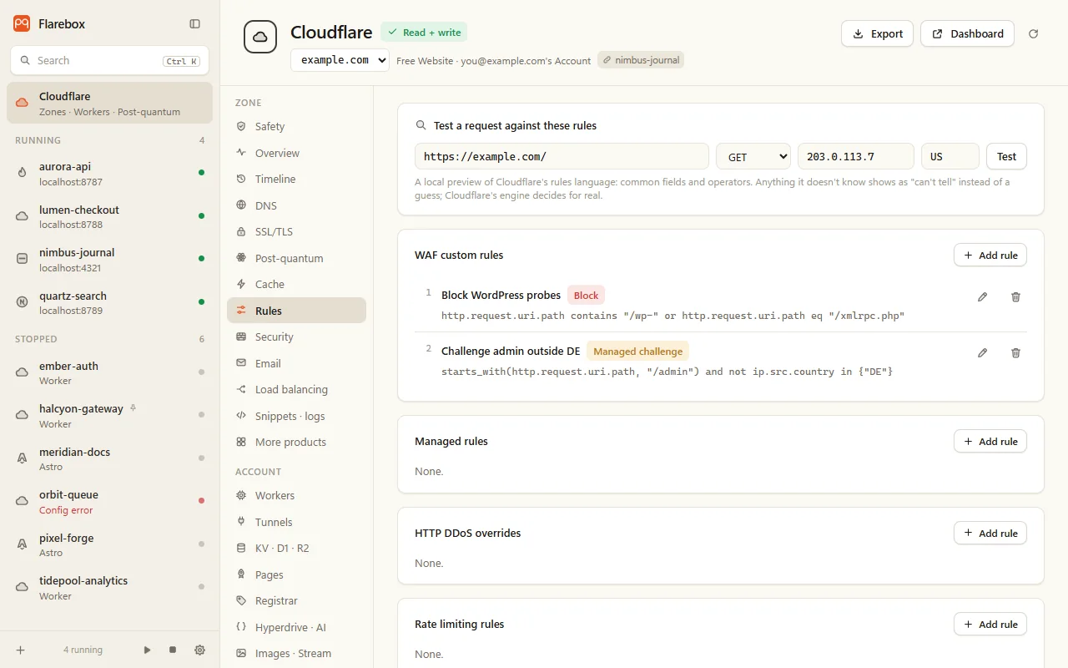
Task: Stop all projects with the stop icon
Action: [x=173, y=650]
